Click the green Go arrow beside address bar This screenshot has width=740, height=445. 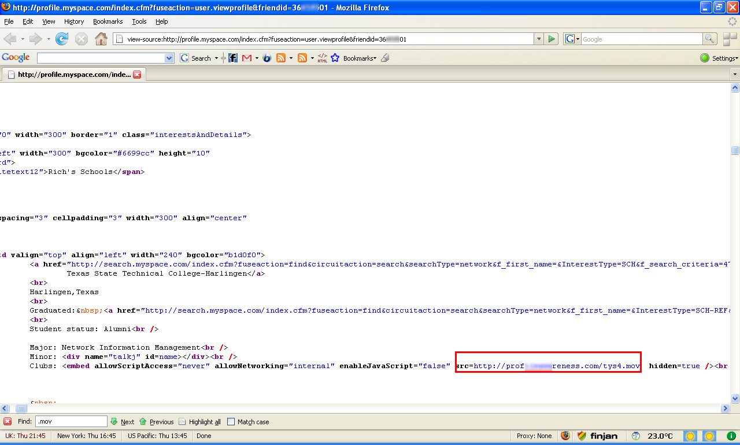tap(552, 39)
